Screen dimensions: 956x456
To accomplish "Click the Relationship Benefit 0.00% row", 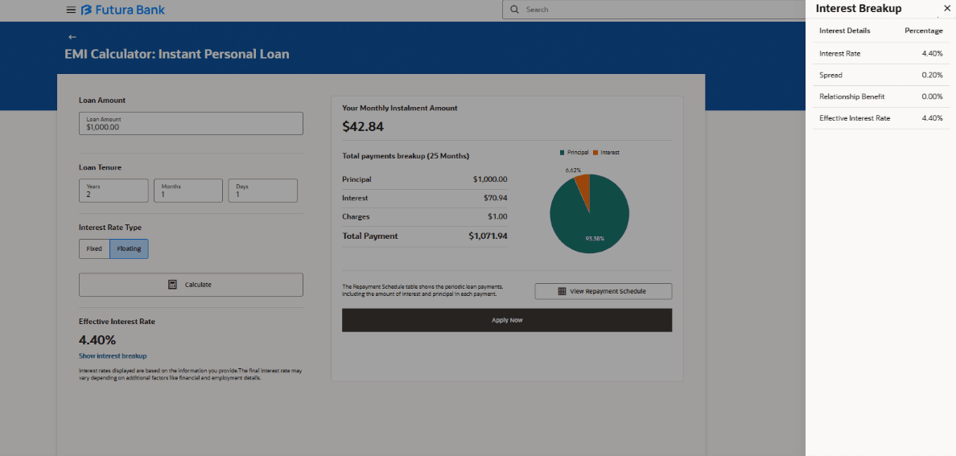I will click(880, 97).
